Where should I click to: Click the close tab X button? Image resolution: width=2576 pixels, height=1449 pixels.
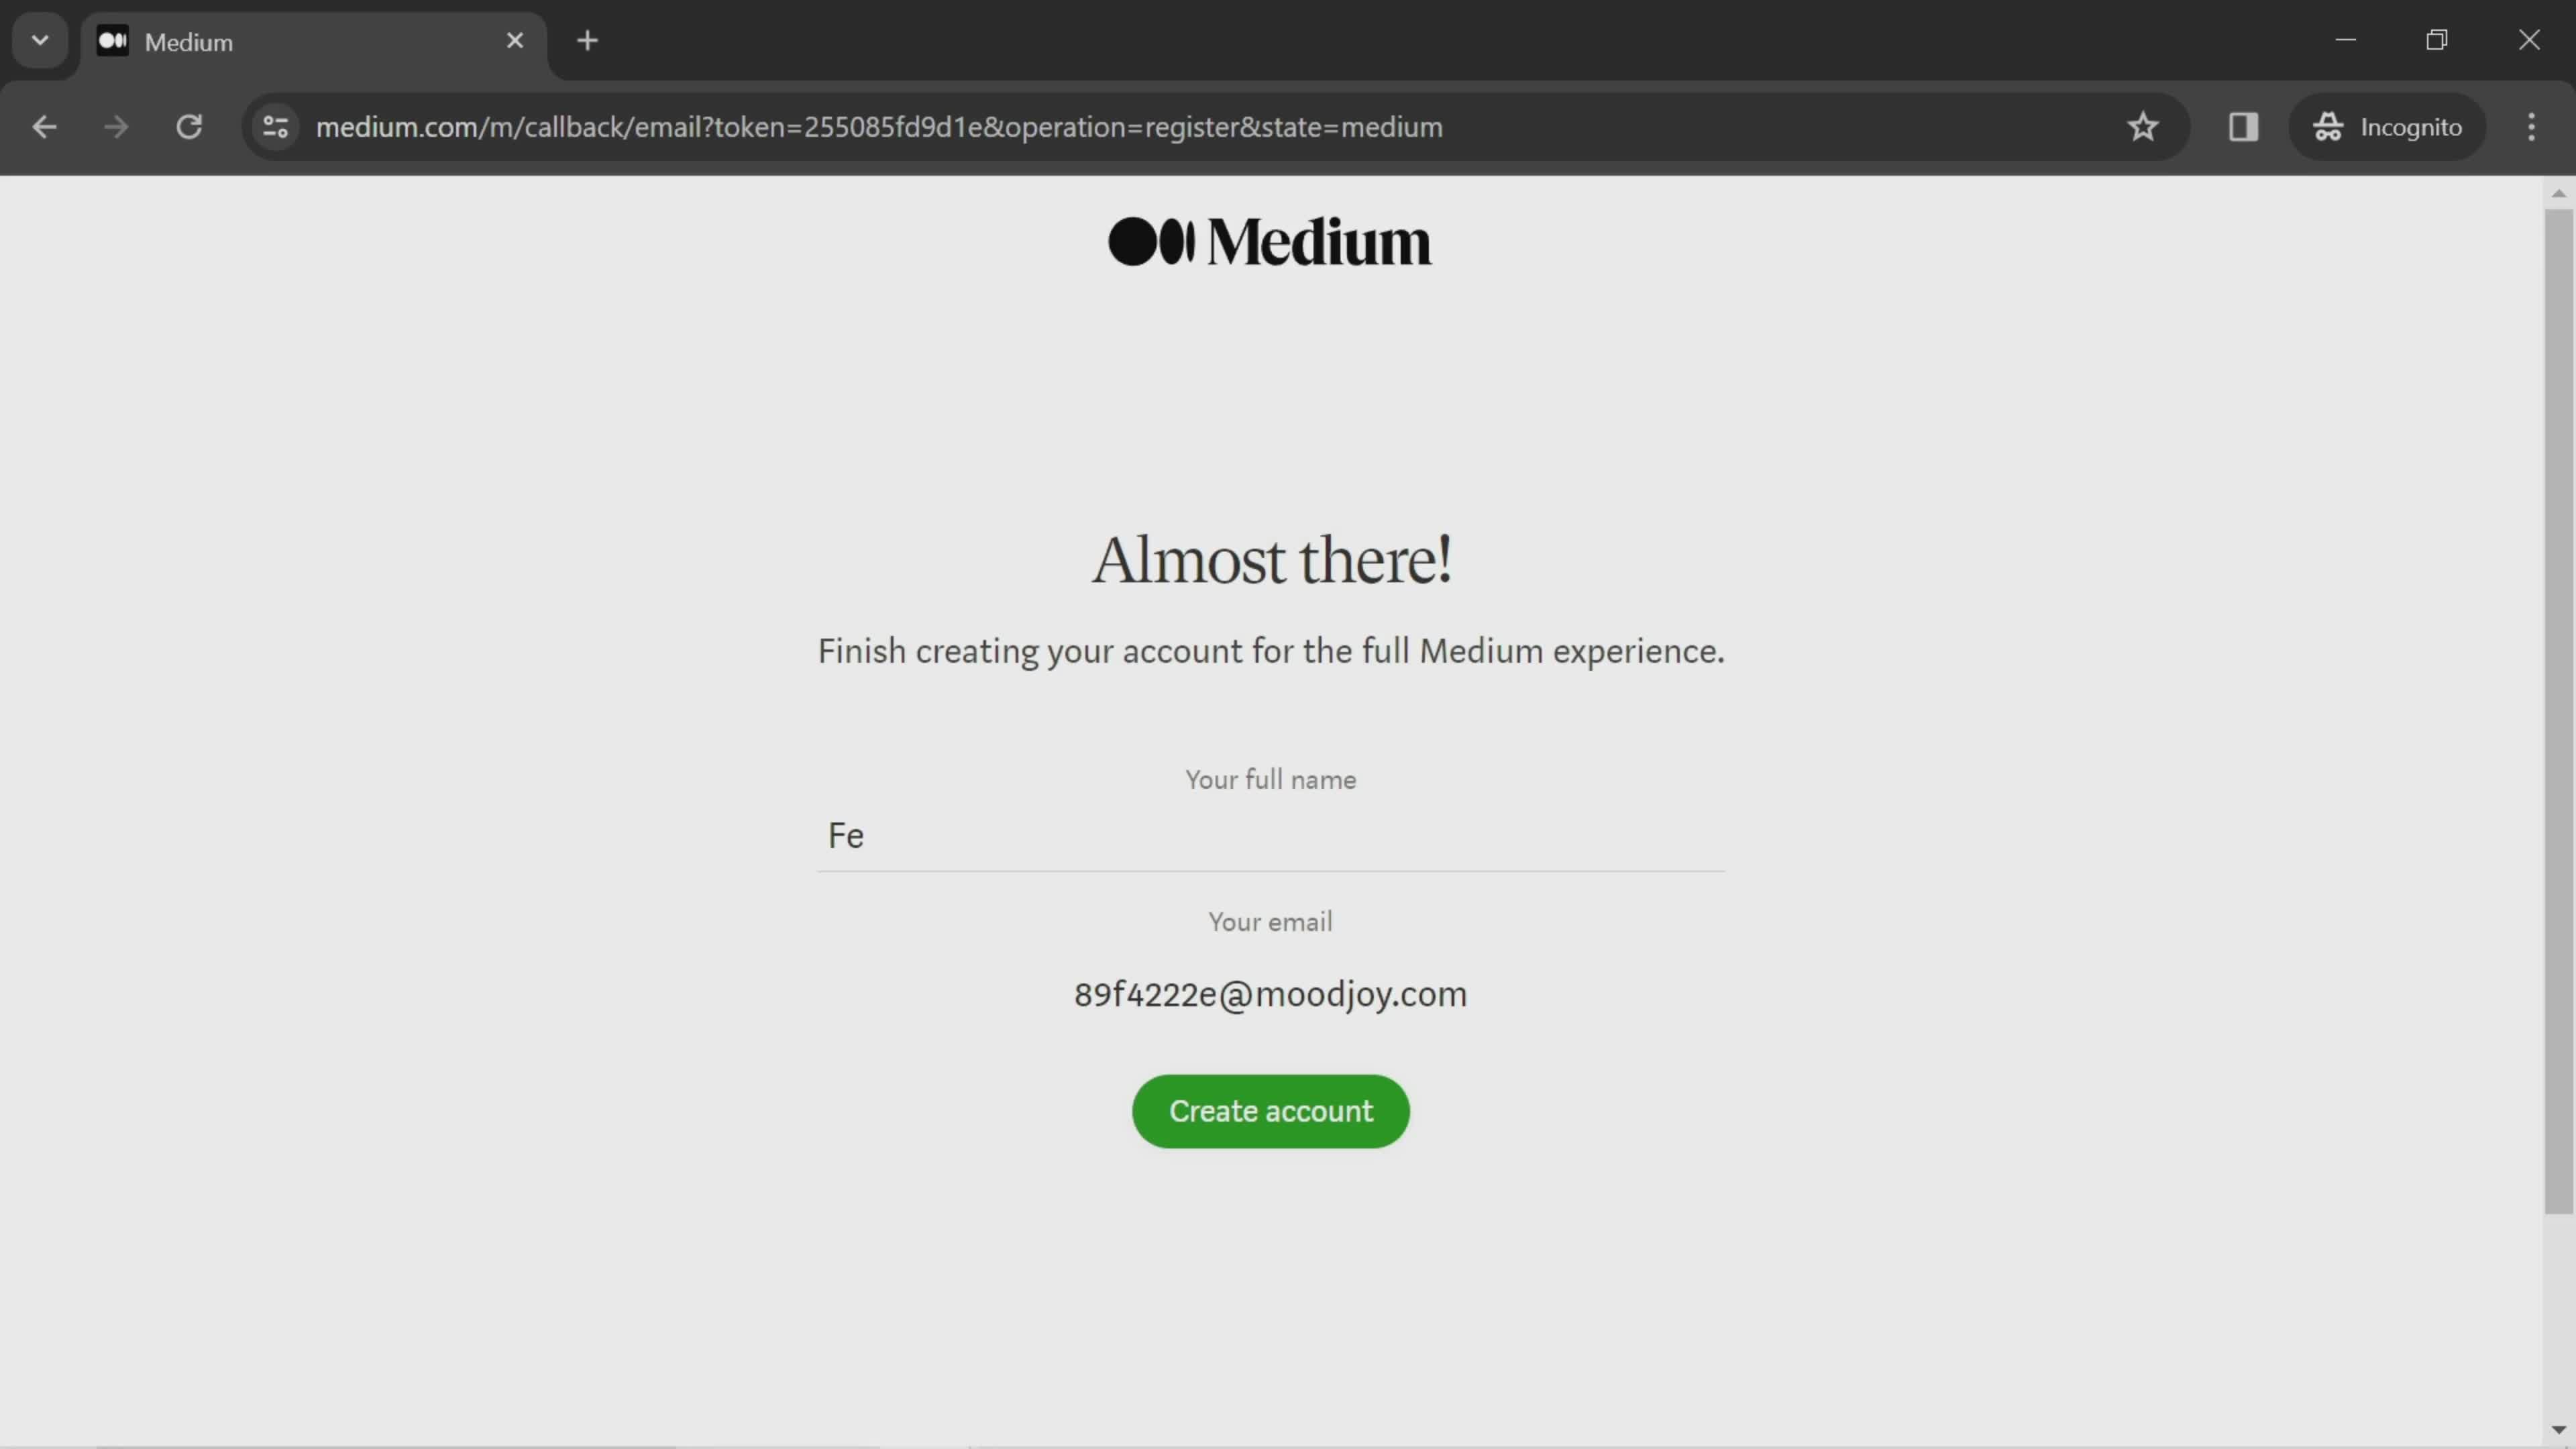tap(513, 39)
